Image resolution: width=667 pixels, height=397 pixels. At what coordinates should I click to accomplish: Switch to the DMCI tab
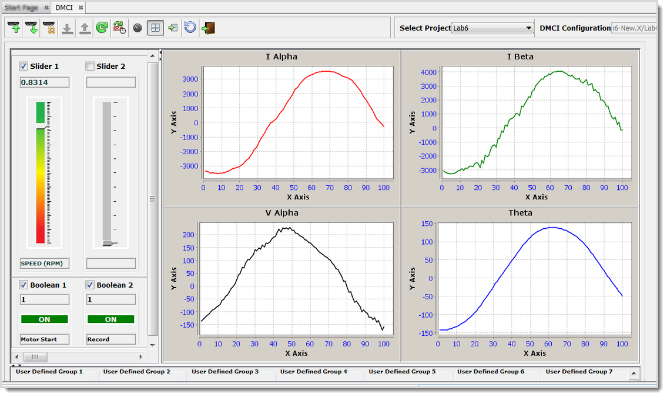click(x=65, y=8)
